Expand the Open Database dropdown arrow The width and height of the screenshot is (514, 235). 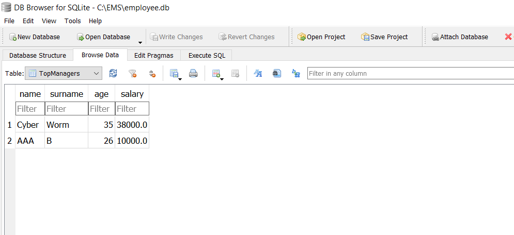[140, 42]
